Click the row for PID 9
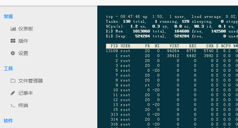This screenshot has height=128, width=238. pyautogui.click(x=172, y=85)
